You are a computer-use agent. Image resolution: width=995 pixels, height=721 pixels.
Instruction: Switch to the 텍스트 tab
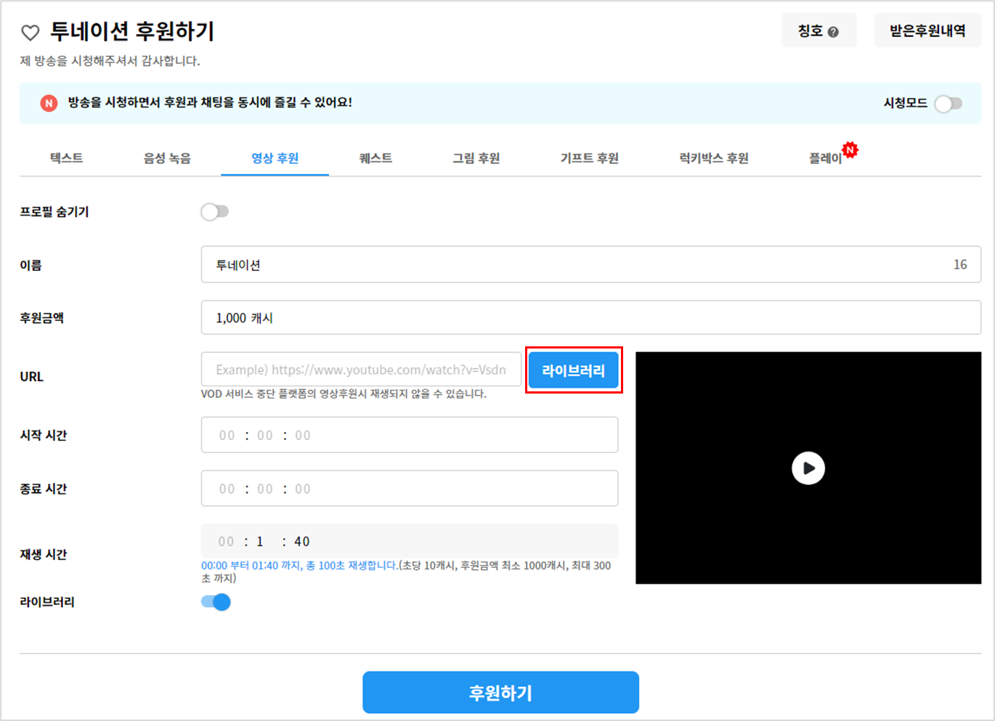click(66, 158)
